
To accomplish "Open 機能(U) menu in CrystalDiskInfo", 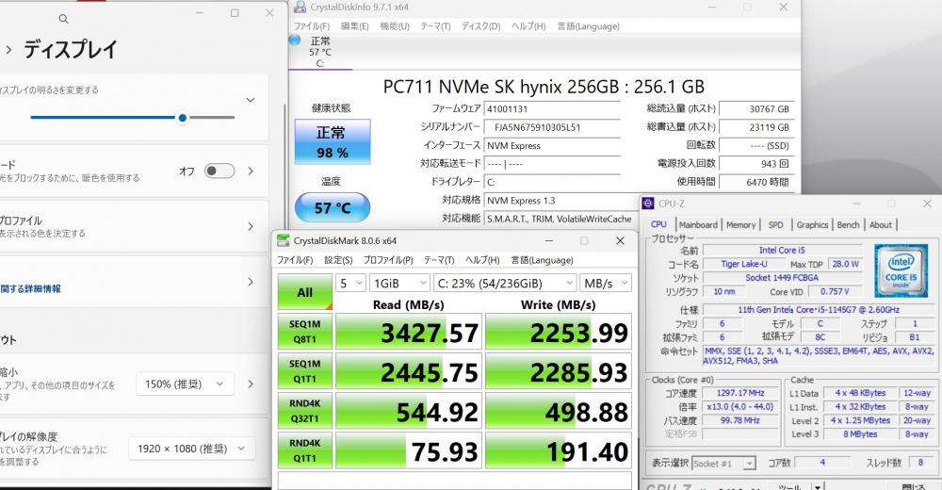I will [395, 26].
